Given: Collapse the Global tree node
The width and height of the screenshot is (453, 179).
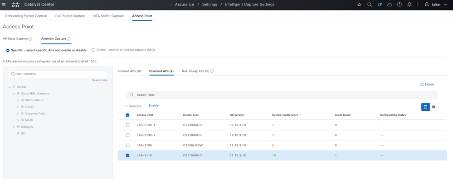Looking at the screenshot, I should 10,87.
